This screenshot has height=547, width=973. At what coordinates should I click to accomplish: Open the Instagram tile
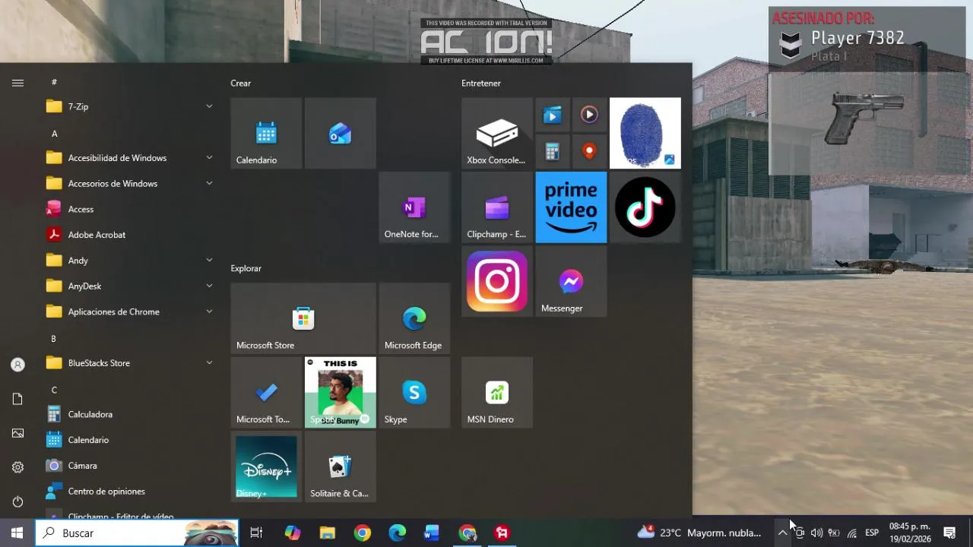click(x=496, y=281)
